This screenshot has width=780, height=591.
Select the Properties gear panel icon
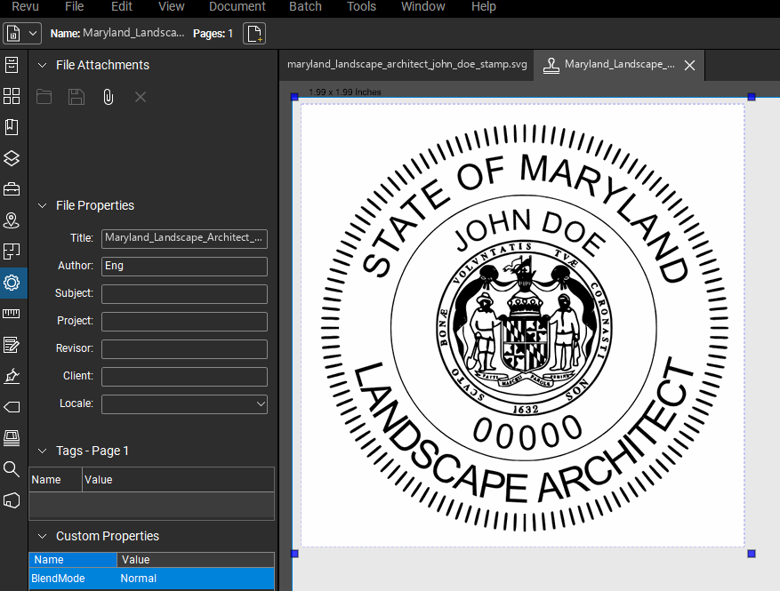pos(12,283)
